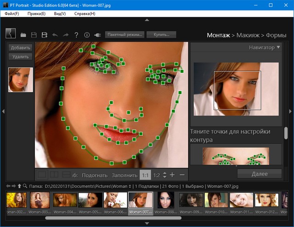This screenshot has height=227, width=294.
Task: Open help via question mark icon
Action: coord(76,35)
